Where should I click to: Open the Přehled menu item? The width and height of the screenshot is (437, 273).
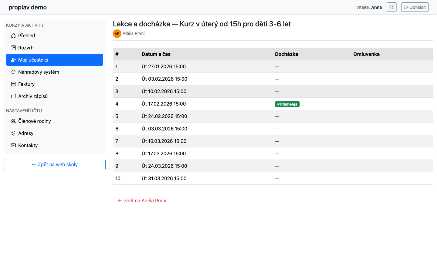(x=55, y=35)
